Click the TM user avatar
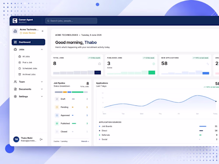The width and height of the screenshot is (219, 164). coord(16,140)
